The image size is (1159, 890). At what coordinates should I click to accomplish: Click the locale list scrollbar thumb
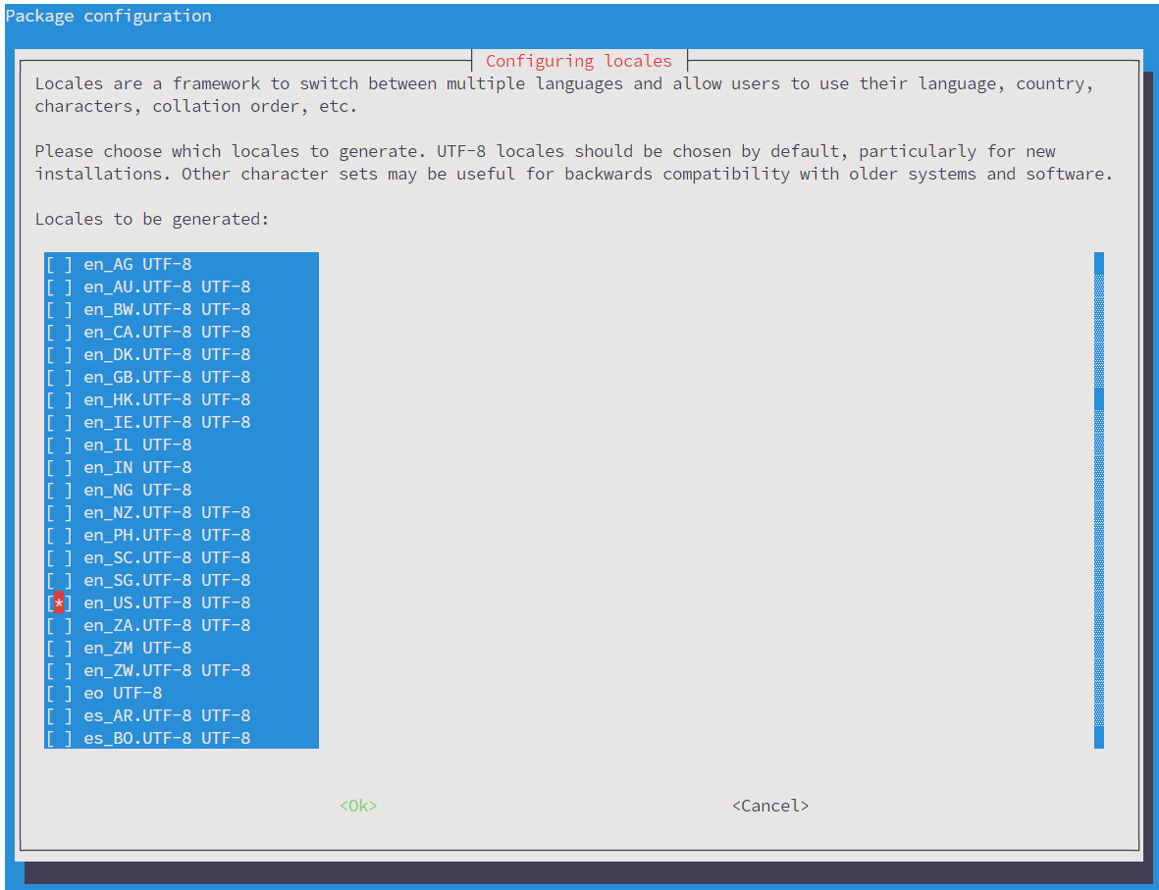point(1099,398)
